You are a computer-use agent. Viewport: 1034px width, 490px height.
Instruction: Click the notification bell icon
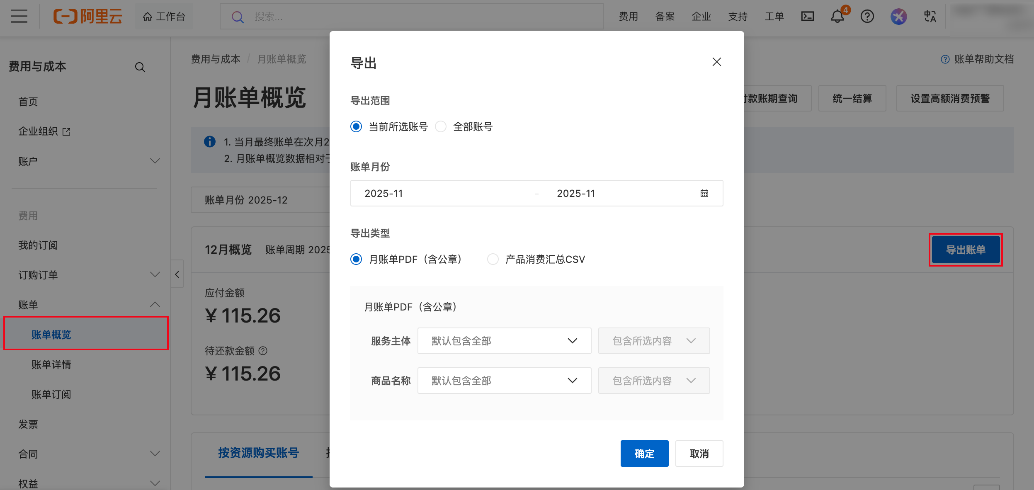pyautogui.click(x=837, y=17)
